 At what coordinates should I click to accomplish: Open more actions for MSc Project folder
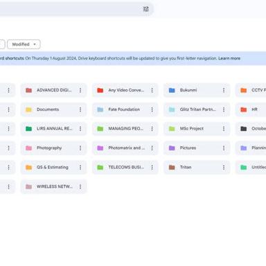(224, 129)
